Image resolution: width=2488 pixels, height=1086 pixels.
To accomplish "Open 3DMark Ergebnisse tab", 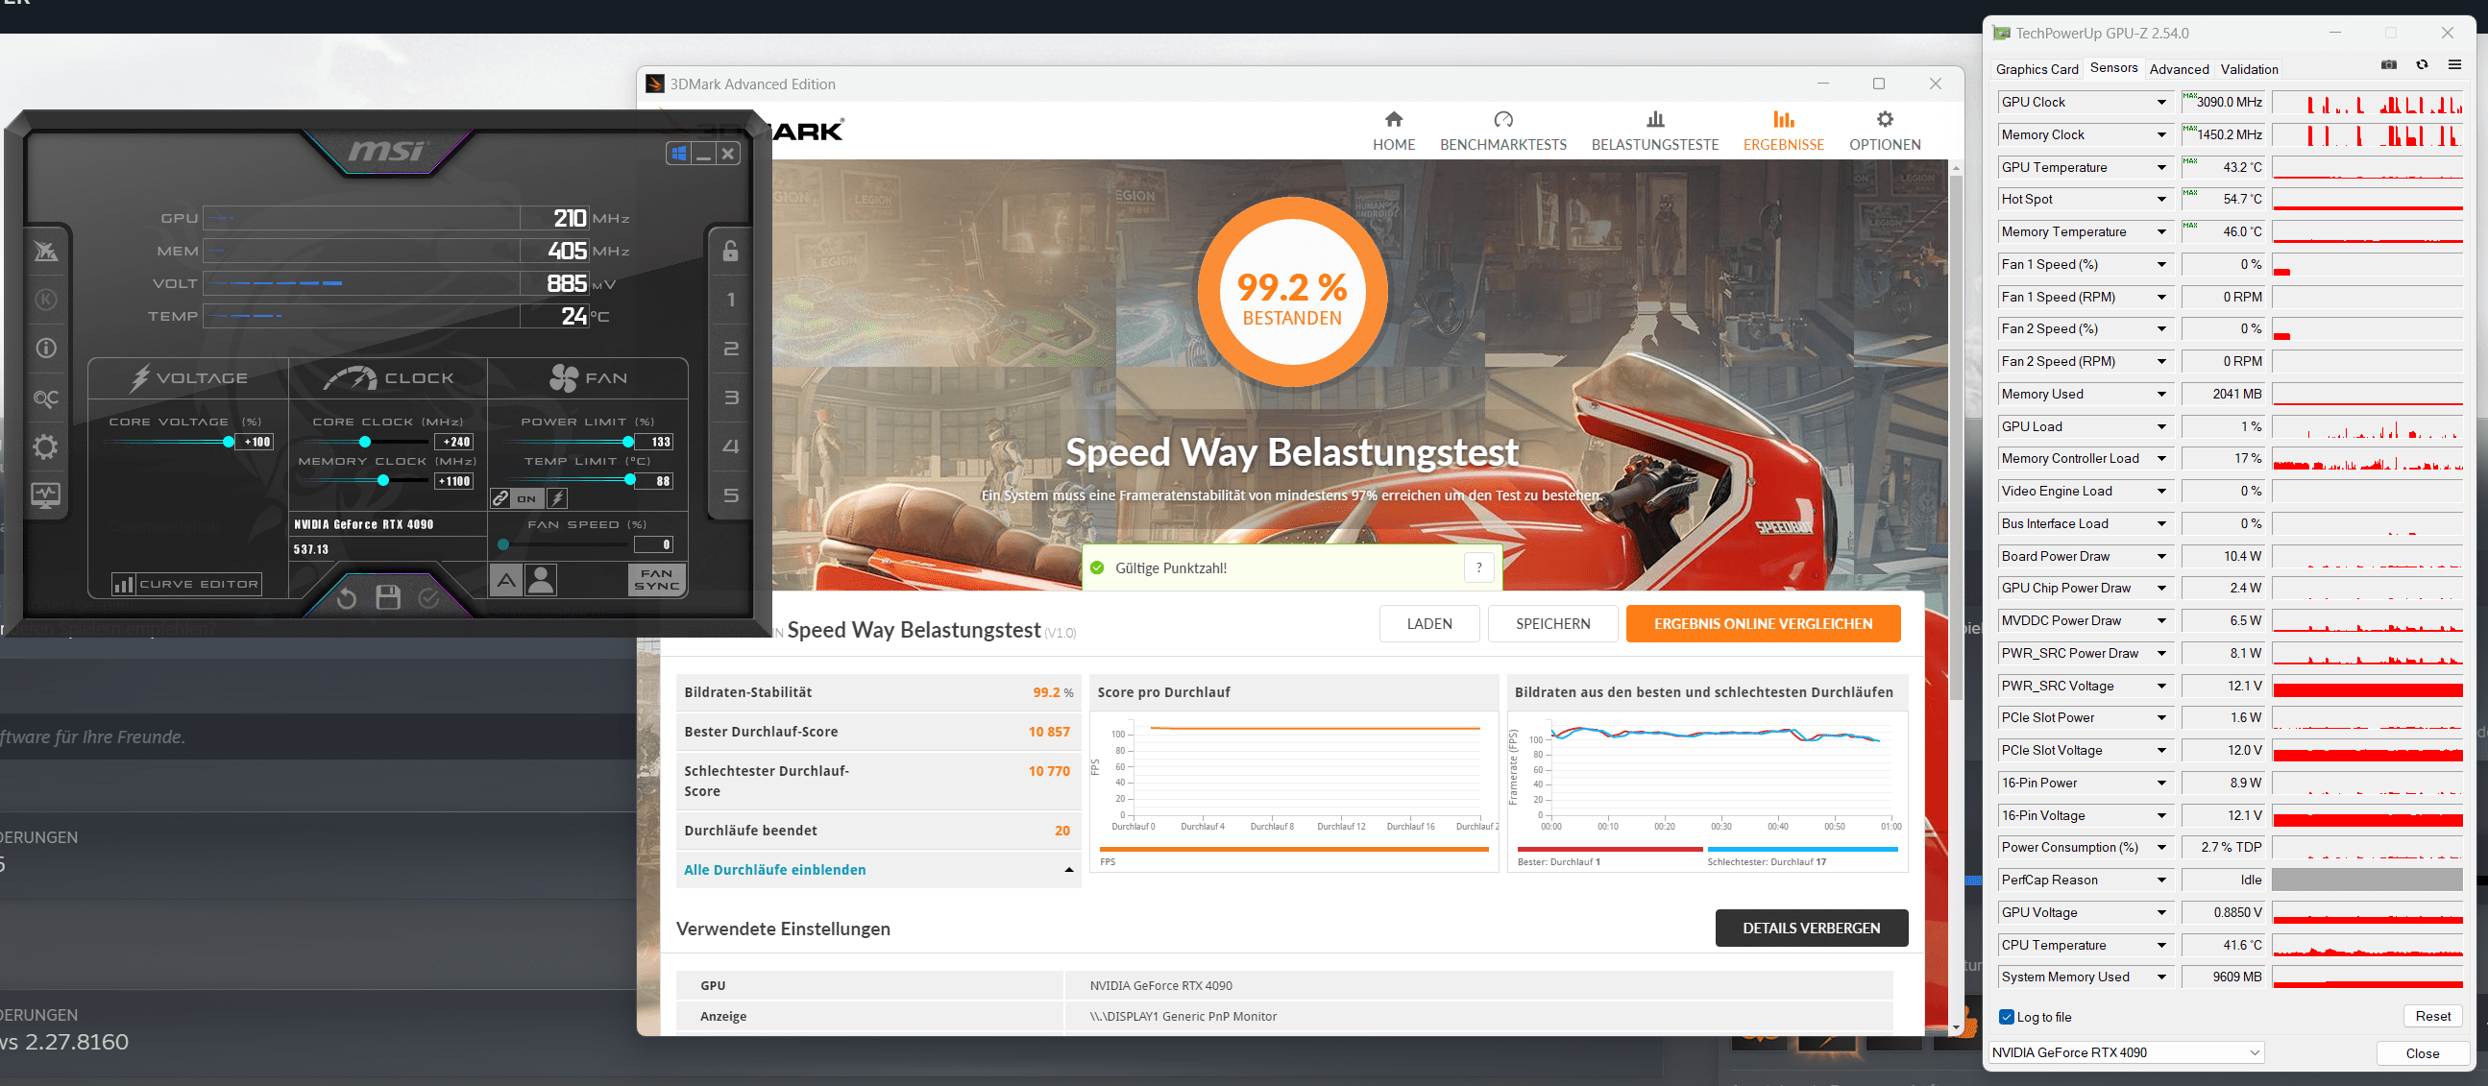I will [x=1783, y=132].
